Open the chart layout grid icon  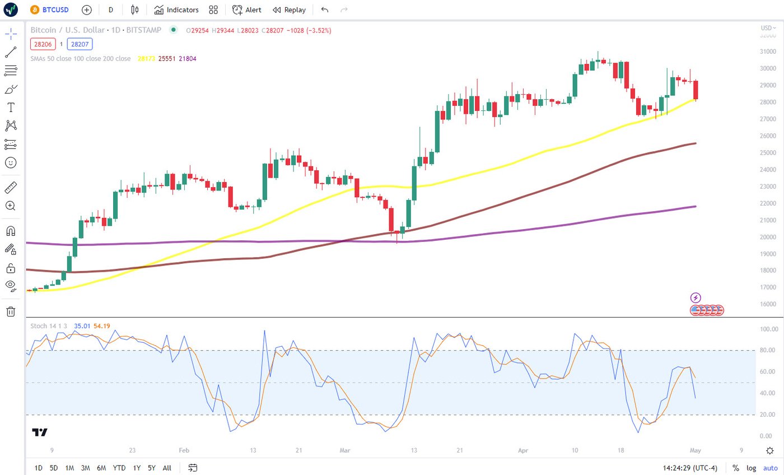[x=213, y=10]
